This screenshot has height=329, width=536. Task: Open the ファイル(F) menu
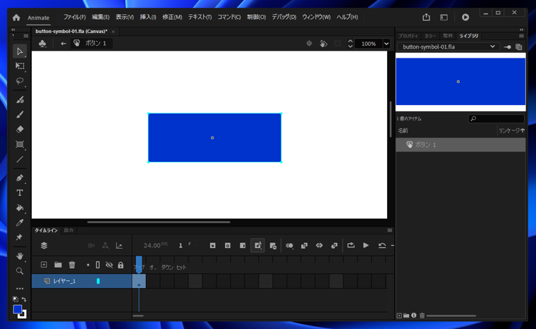[75, 17]
